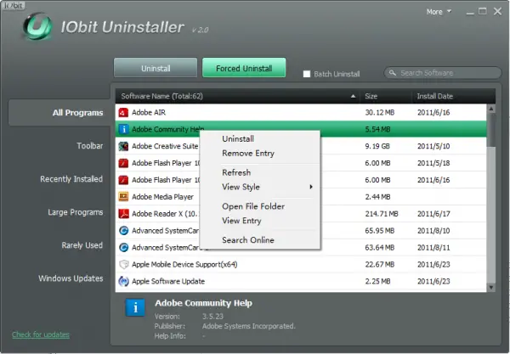Show the Large Programs list

point(76,212)
